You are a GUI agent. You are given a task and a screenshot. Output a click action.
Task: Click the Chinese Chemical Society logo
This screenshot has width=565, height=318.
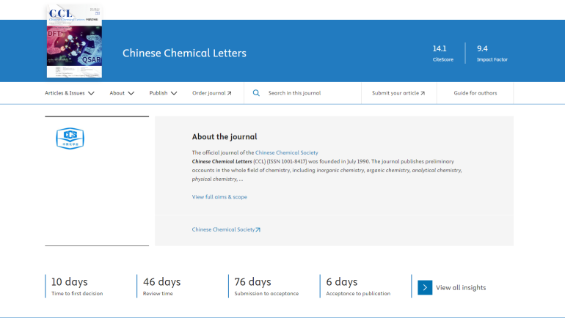coord(70,137)
